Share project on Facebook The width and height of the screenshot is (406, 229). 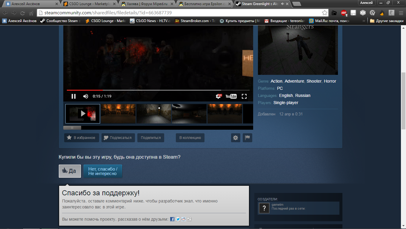coord(172,219)
